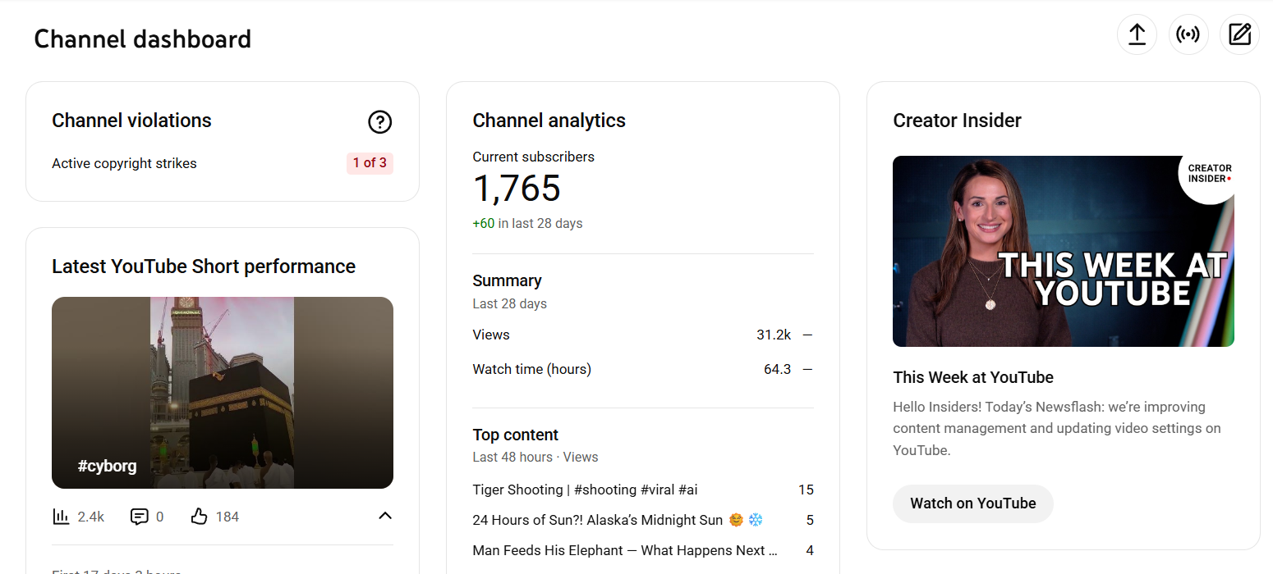Screen dimensions: 1273x574
Task: Open Tiger Shooting video in Top content
Action: pyautogui.click(x=585, y=490)
